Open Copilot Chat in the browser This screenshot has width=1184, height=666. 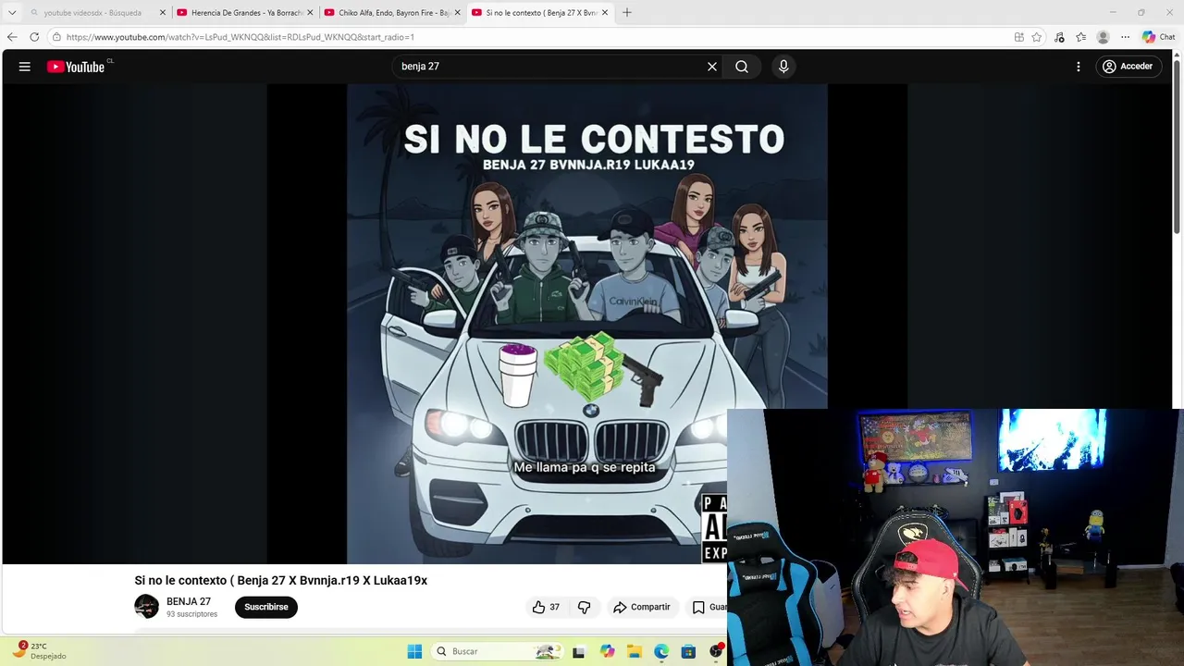pos(1158,37)
